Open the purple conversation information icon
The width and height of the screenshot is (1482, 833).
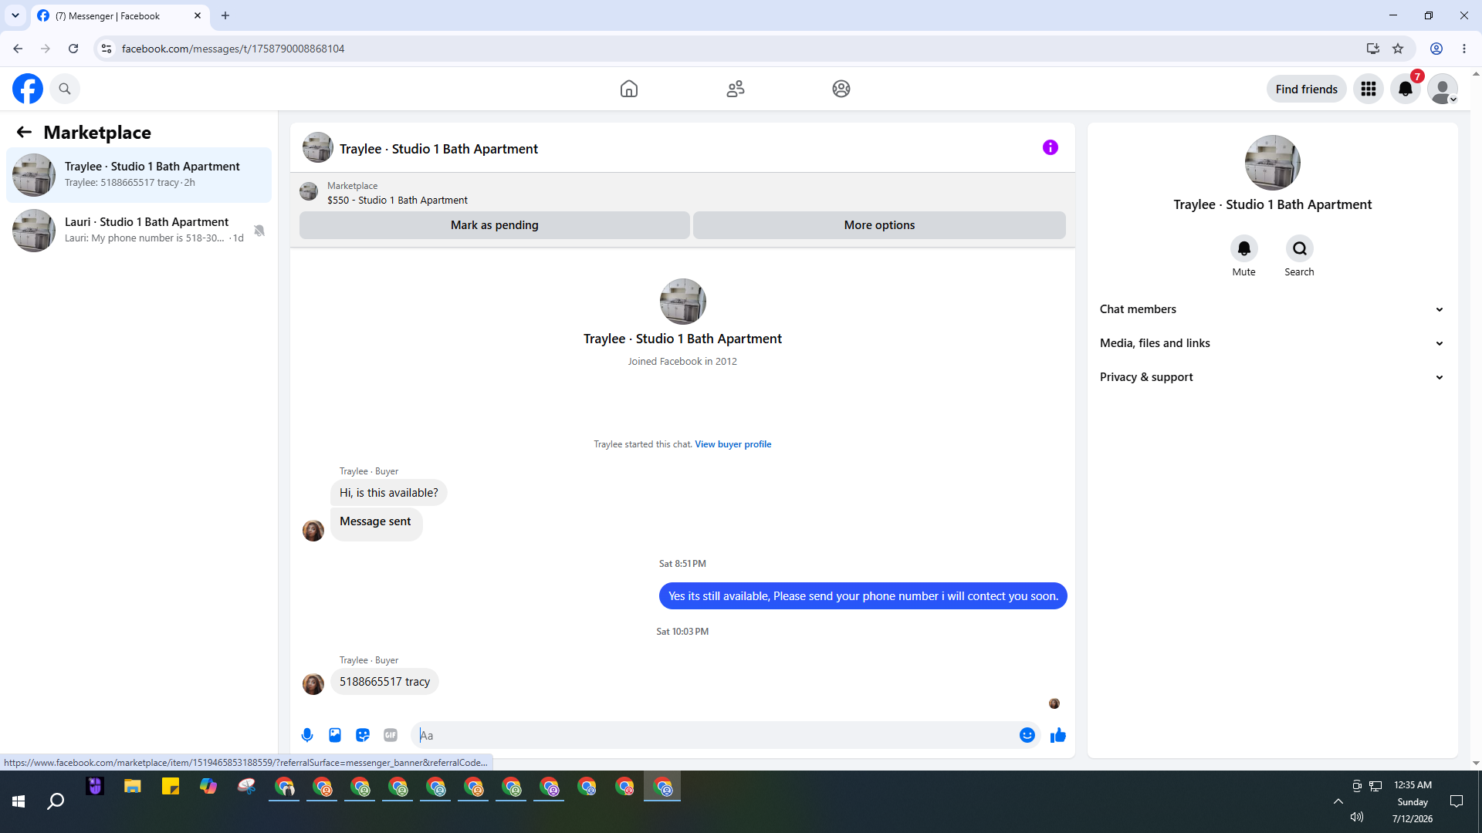coord(1051,147)
